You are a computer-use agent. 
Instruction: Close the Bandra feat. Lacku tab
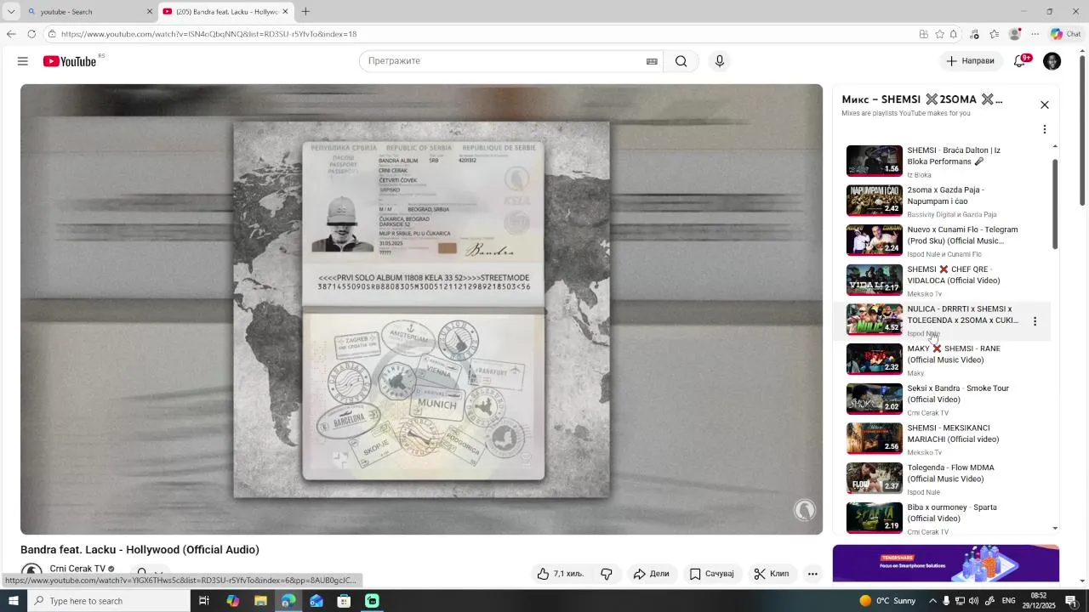tap(285, 12)
